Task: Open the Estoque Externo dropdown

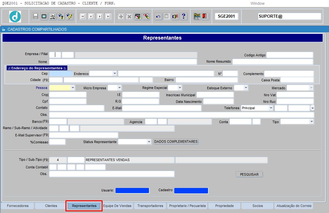Action: (246, 88)
